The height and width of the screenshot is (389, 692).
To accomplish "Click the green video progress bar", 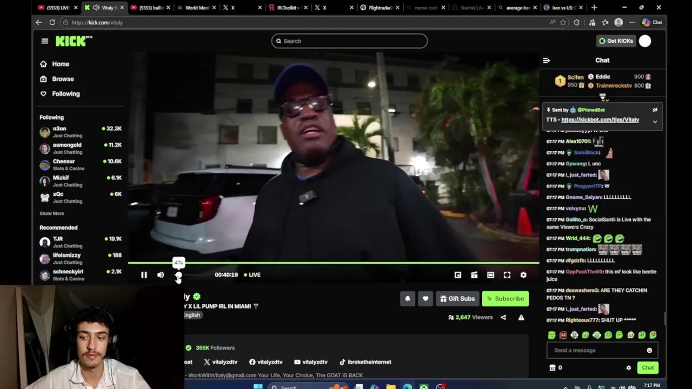I will pyautogui.click(x=334, y=263).
